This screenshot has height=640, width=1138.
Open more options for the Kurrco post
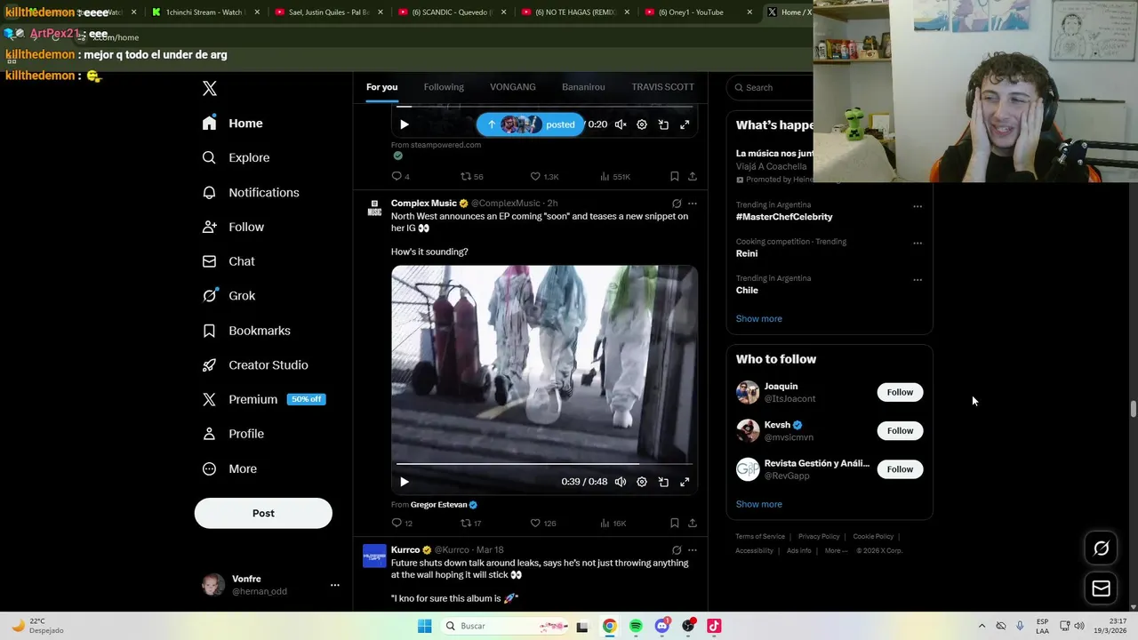click(x=693, y=550)
